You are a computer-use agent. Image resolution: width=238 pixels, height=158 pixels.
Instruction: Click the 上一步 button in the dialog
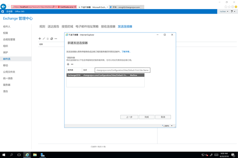click(x=129, y=117)
